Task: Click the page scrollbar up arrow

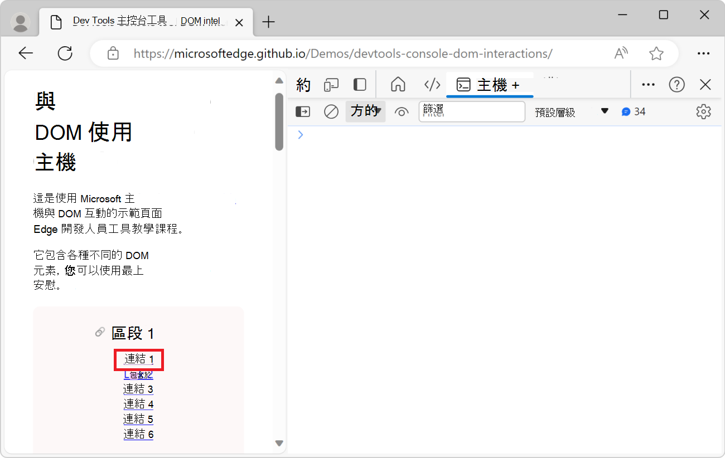Action: [279, 81]
